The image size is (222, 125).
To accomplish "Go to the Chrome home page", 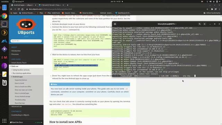I will click(22, 9).
